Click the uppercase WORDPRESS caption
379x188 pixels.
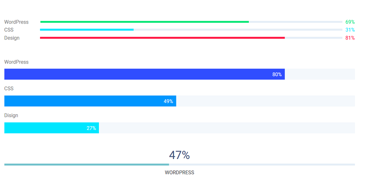179,172
